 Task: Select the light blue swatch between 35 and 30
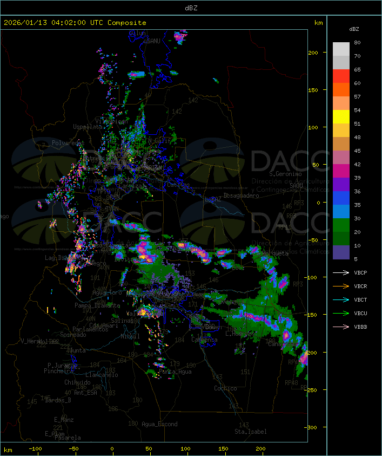341,211
